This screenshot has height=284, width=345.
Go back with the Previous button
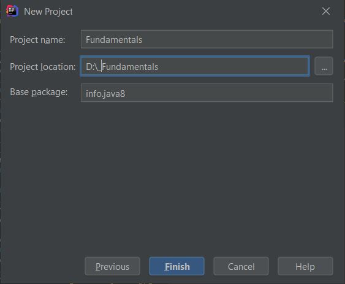click(112, 266)
